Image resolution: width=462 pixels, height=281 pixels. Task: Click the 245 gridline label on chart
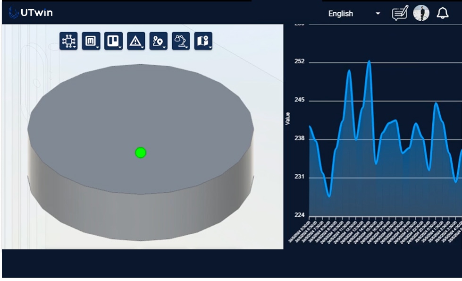[x=300, y=101]
